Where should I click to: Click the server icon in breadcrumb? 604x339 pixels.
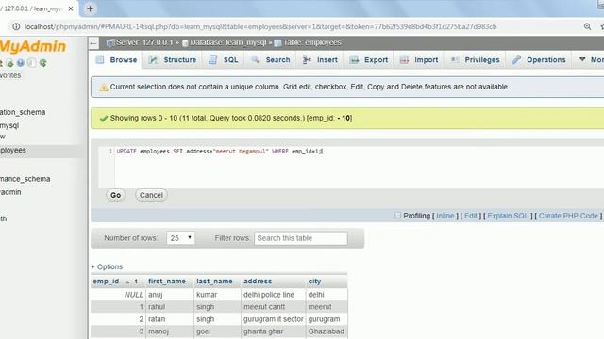pyautogui.click(x=110, y=42)
